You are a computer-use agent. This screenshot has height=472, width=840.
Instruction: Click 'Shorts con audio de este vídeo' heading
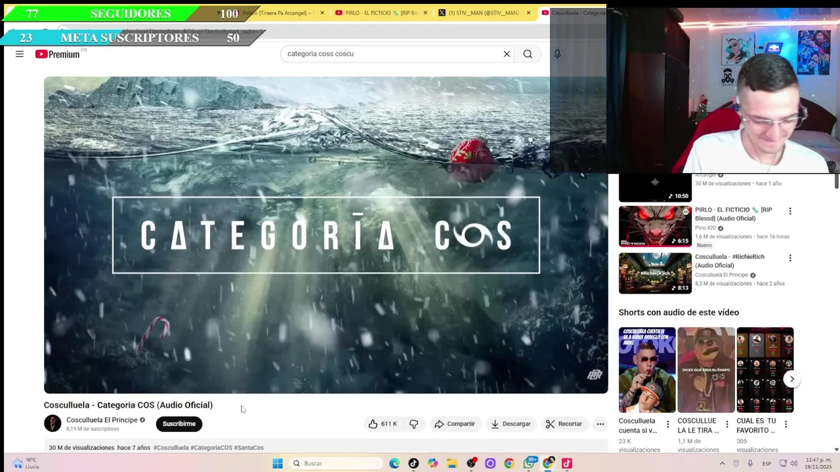679,313
